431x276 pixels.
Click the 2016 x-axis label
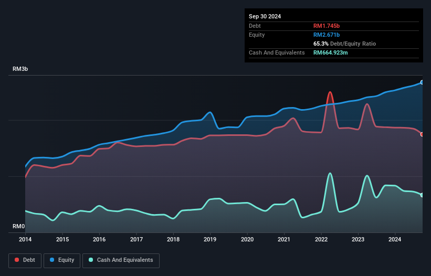99,239
